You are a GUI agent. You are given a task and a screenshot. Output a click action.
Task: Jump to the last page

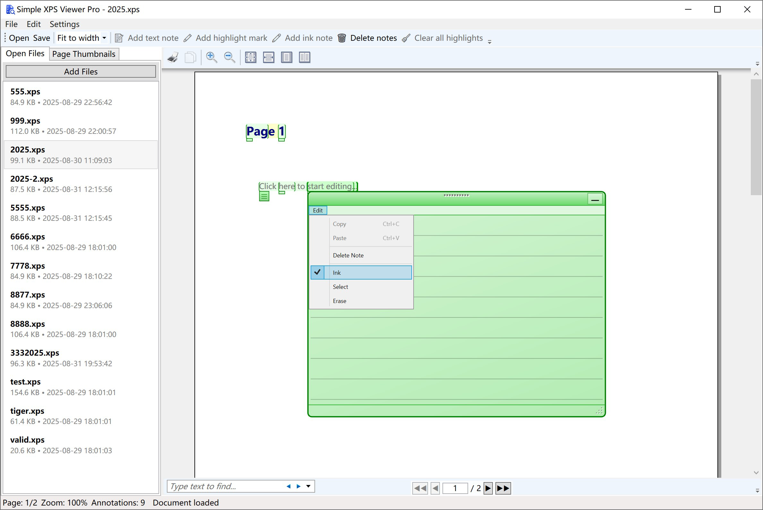(503, 488)
